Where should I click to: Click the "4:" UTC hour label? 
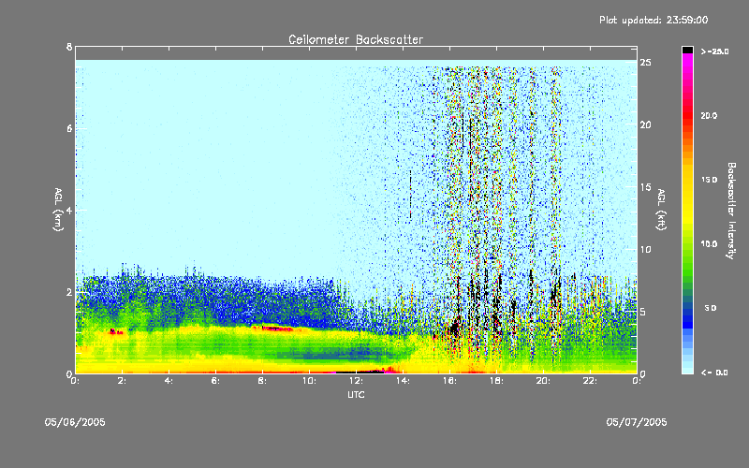pyautogui.click(x=169, y=381)
